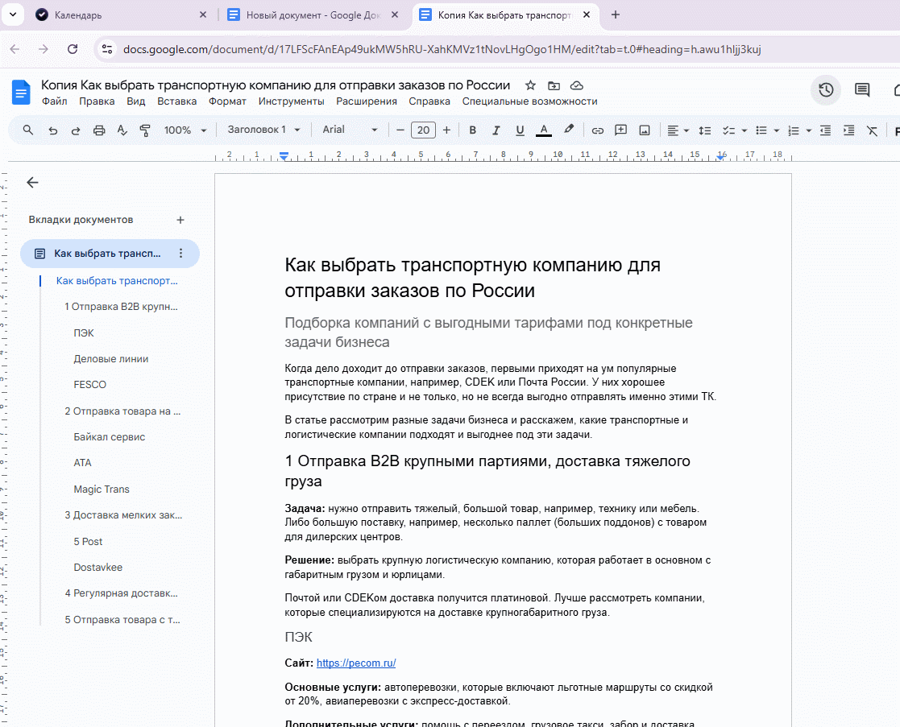The image size is (900, 727).
Task: Click the address bar URL
Action: (442, 49)
